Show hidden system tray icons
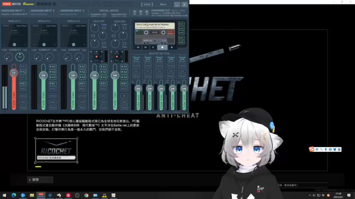The height and width of the screenshot is (199, 355). point(310,195)
